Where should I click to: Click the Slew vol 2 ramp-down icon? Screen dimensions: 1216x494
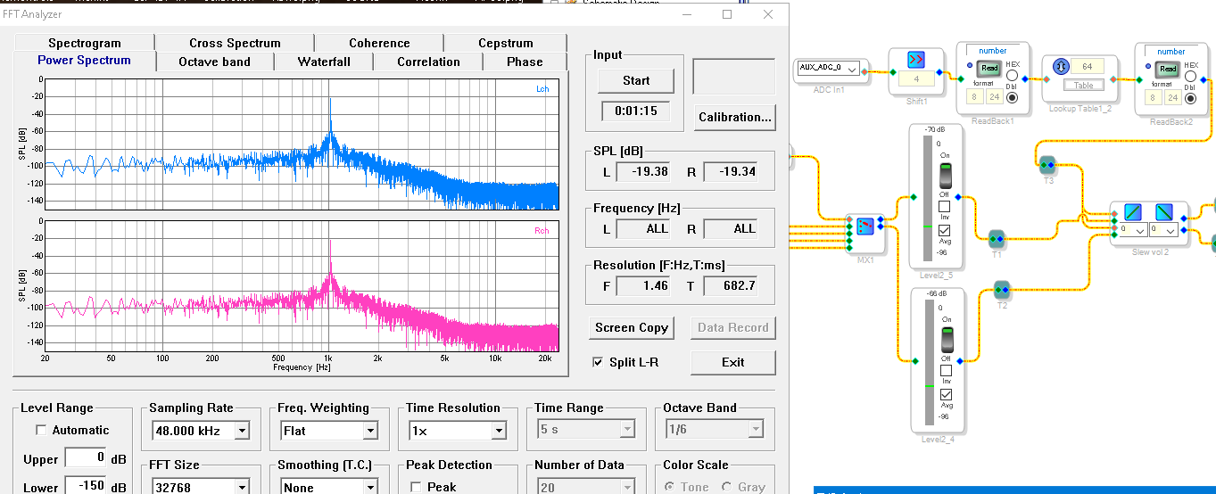[1164, 212]
